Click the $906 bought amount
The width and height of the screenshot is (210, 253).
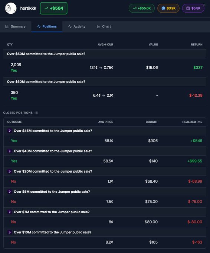point(153,141)
